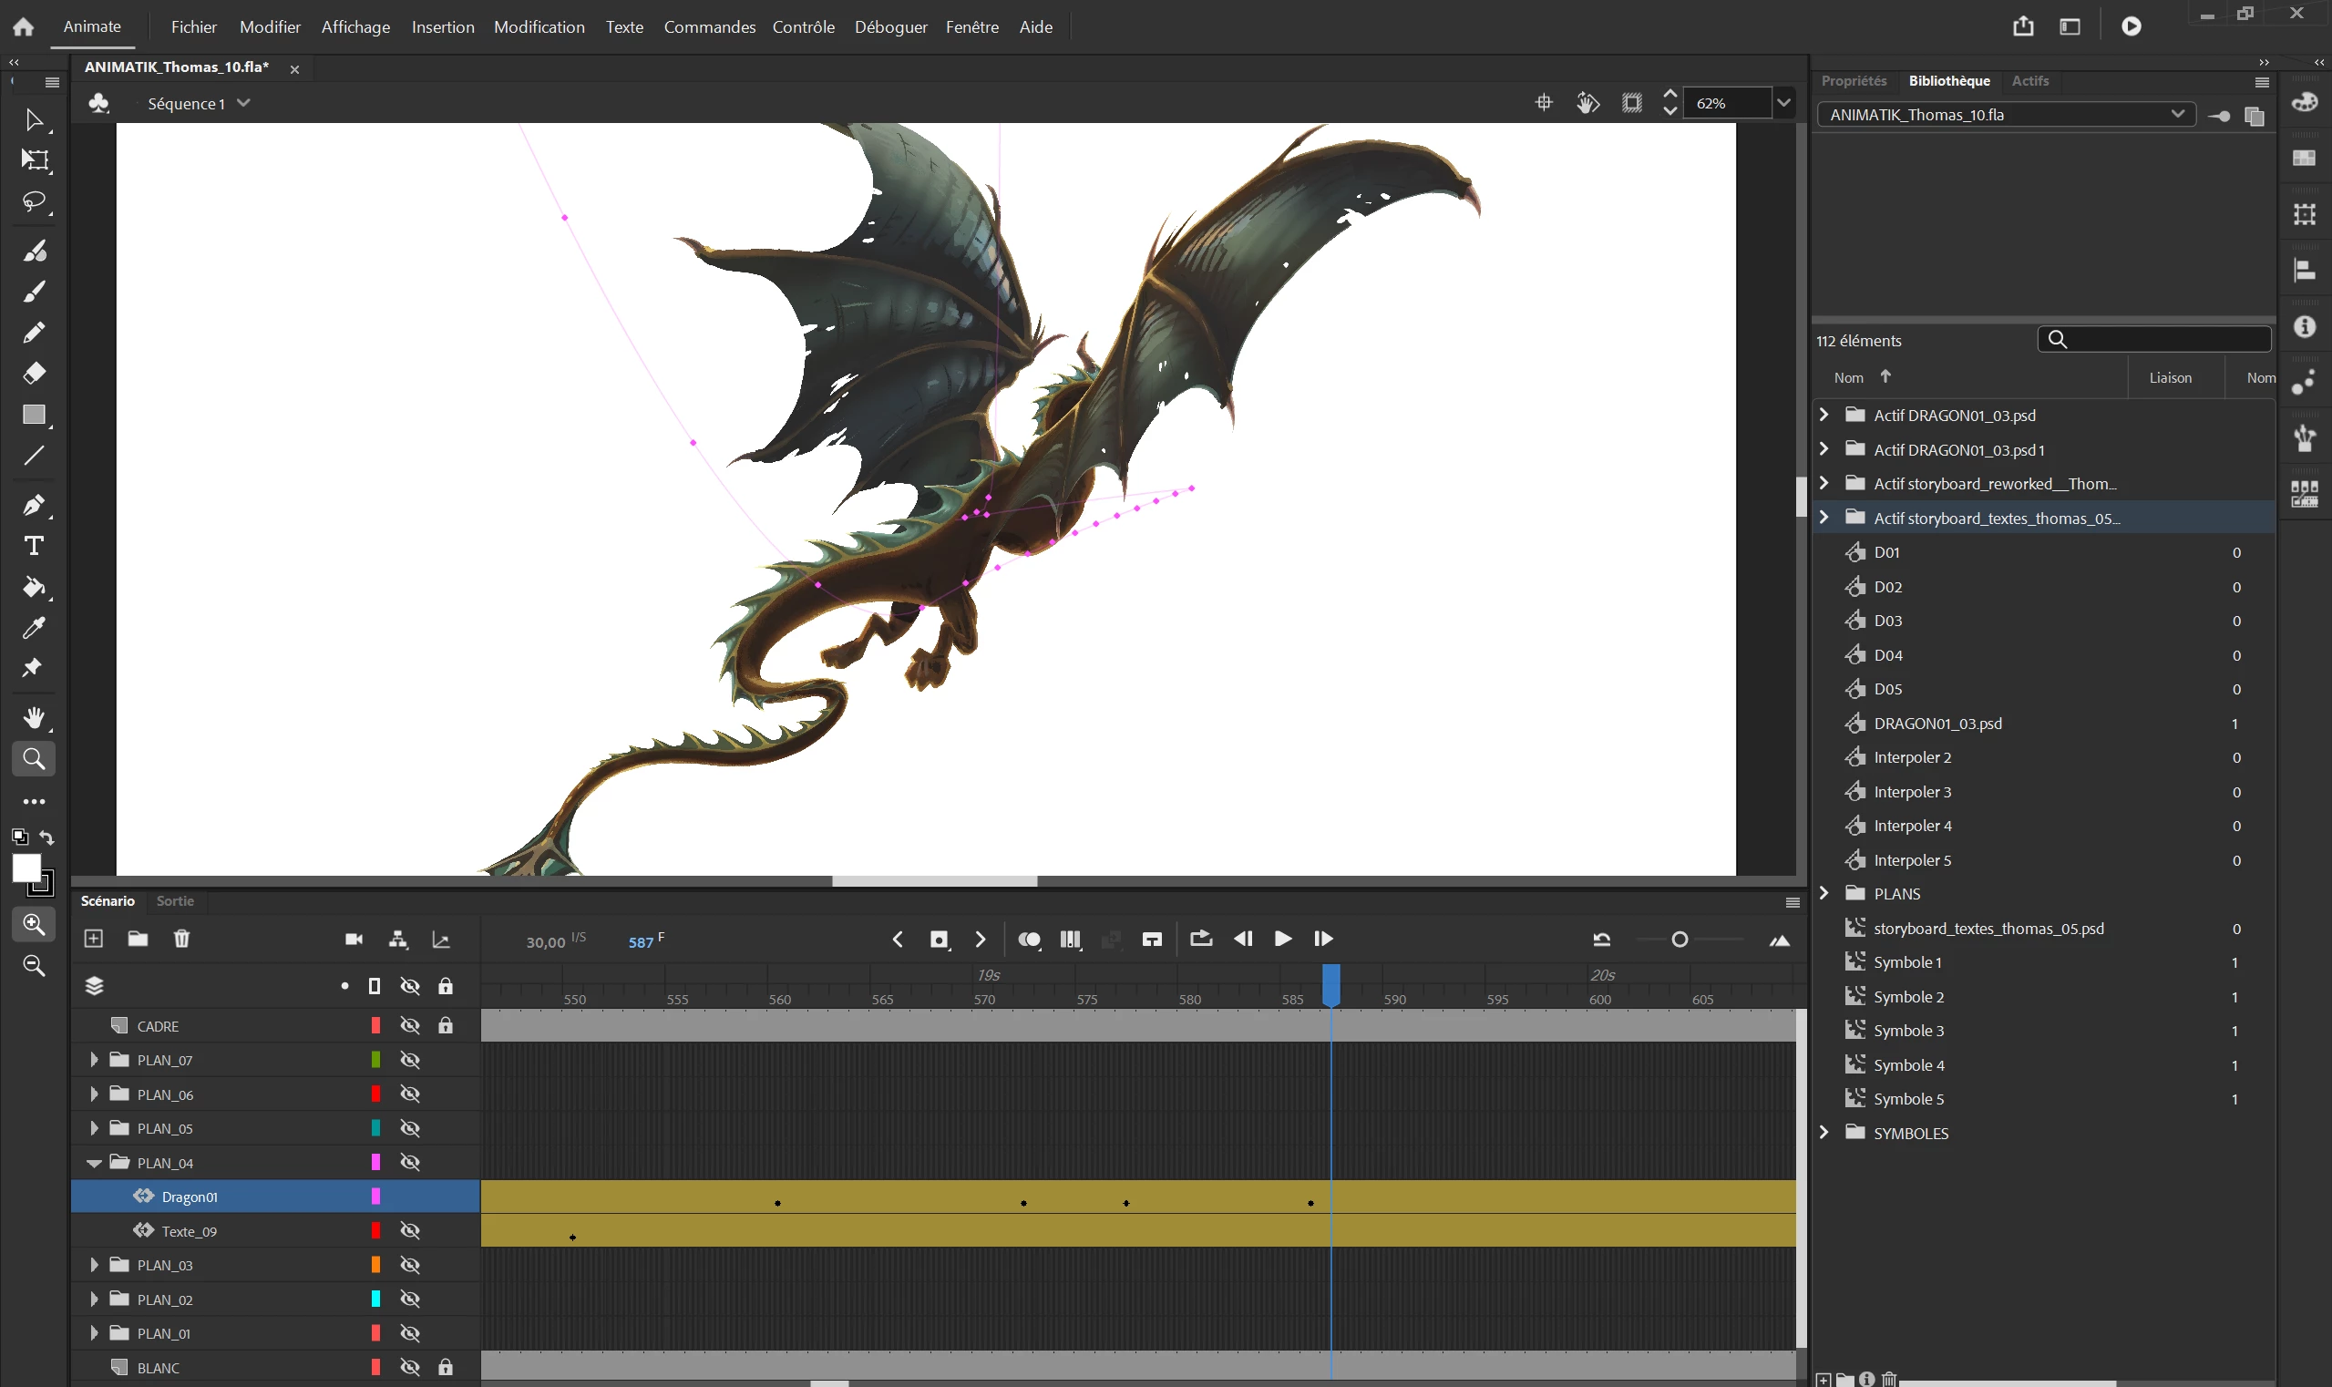
Task: Select the Lasso tool
Action: click(x=34, y=202)
